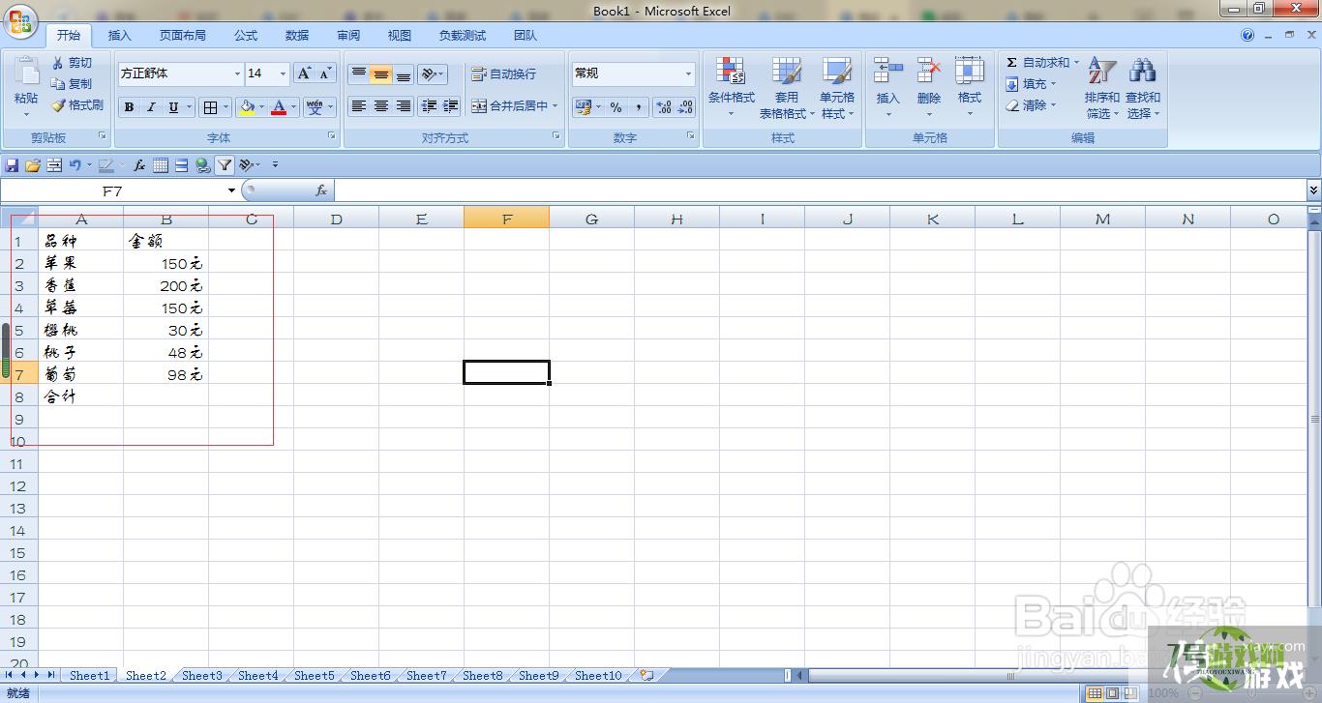Decrease indent in alignment group
1322x703 pixels.
[x=429, y=106]
